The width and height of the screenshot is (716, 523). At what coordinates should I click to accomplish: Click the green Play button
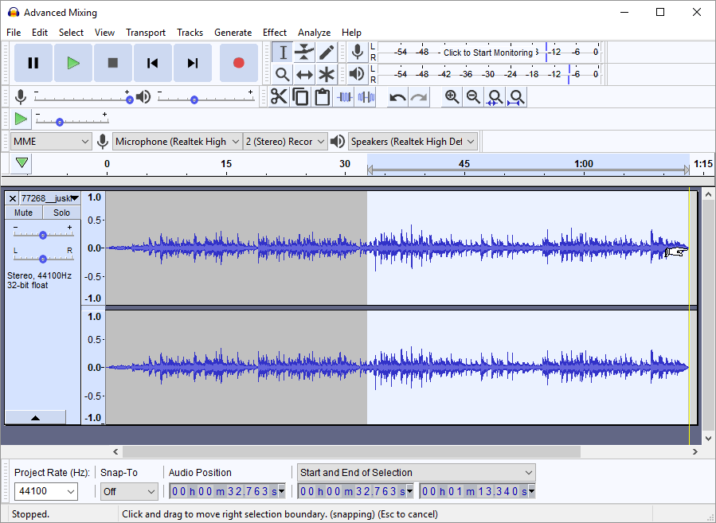(x=73, y=63)
